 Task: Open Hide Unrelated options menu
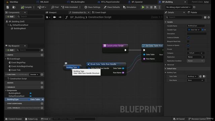80,7
